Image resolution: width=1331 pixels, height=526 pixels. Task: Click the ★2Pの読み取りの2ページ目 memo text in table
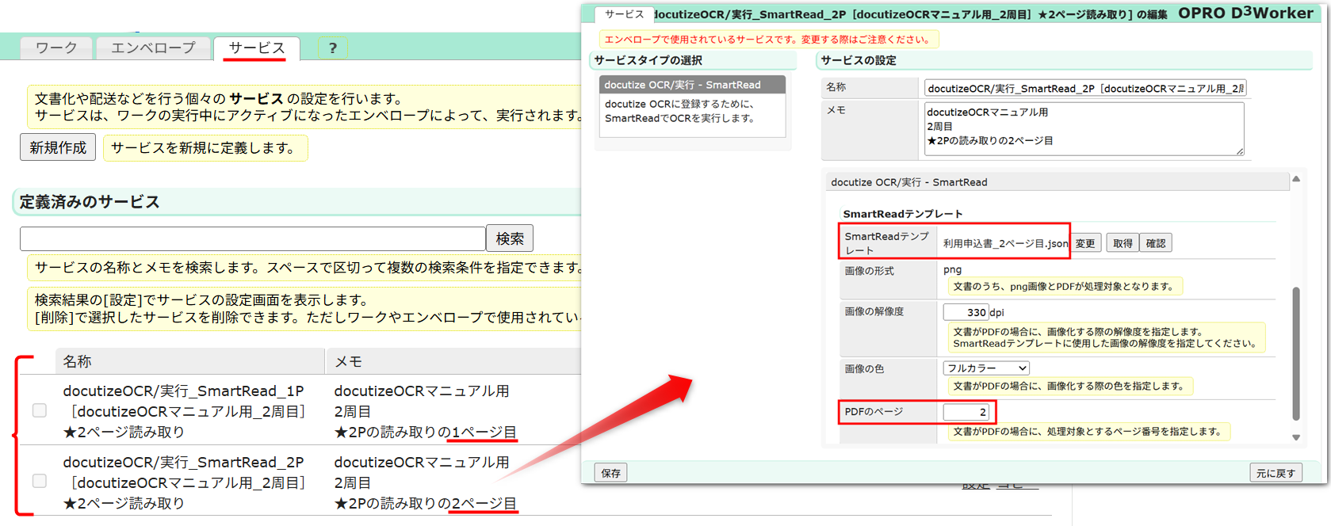[425, 503]
